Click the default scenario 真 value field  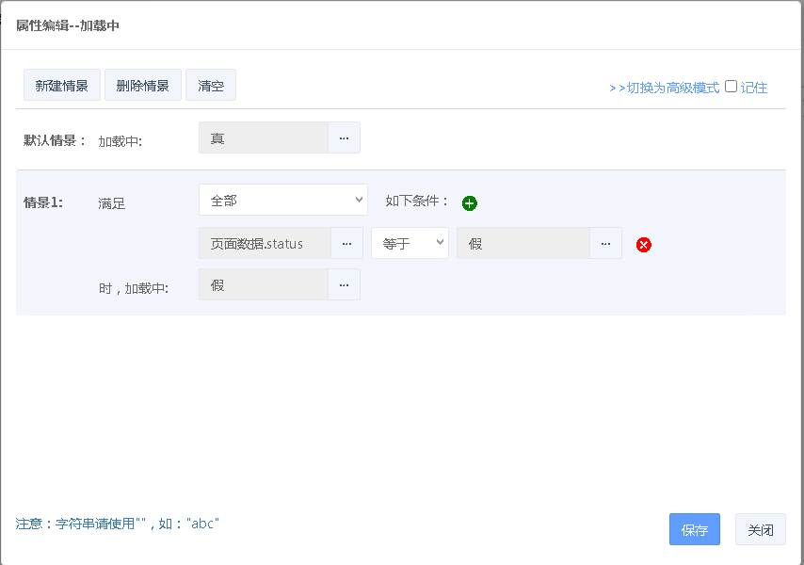click(x=264, y=137)
